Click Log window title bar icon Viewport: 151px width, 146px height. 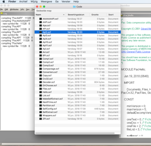point(2,13)
